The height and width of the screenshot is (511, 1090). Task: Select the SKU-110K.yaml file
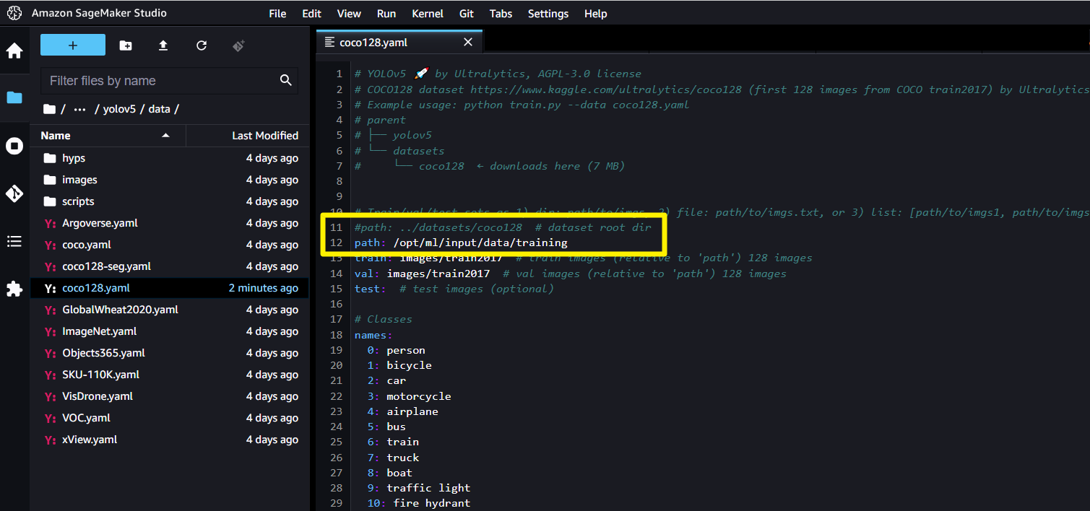[x=169, y=375]
